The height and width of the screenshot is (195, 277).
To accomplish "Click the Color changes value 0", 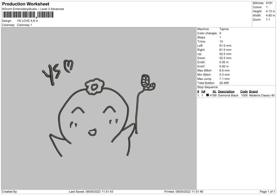I will [x=220, y=33].
